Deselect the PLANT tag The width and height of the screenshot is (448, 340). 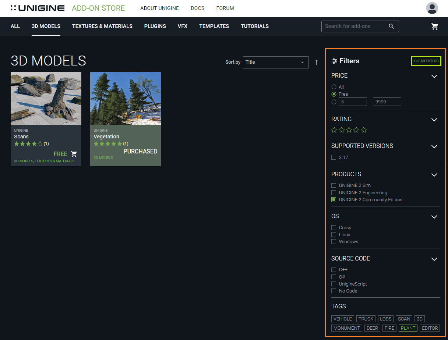[x=408, y=328]
